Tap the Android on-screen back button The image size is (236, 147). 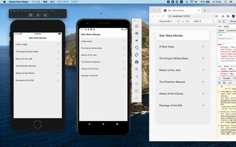tap(89, 124)
